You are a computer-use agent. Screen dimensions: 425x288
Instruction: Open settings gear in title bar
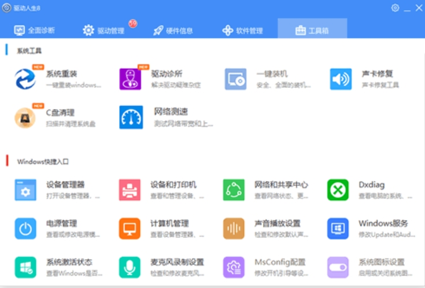pos(395,8)
